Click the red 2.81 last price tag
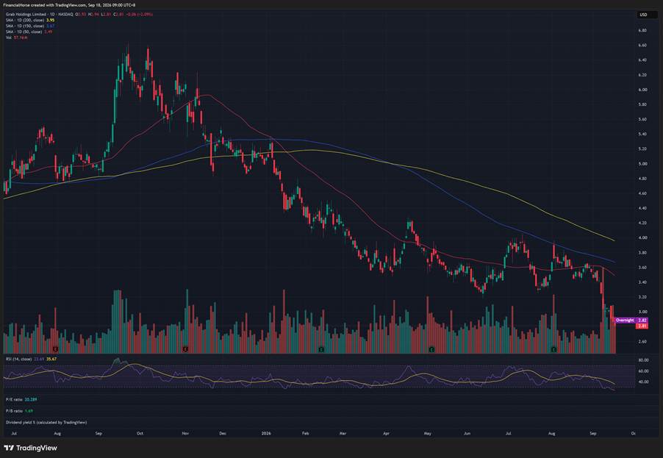The width and height of the screenshot is (663, 458). [642, 326]
